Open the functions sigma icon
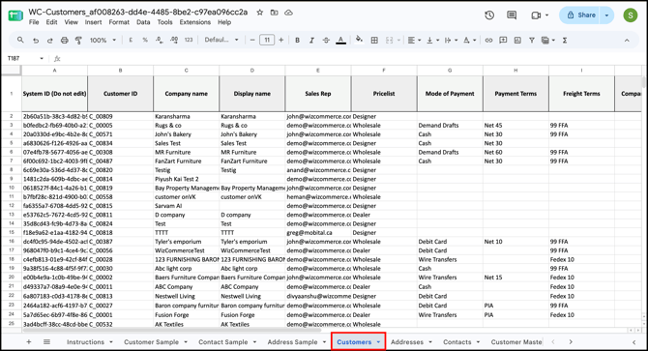The height and width of the screenshot is (351, 648). point(565,40)
